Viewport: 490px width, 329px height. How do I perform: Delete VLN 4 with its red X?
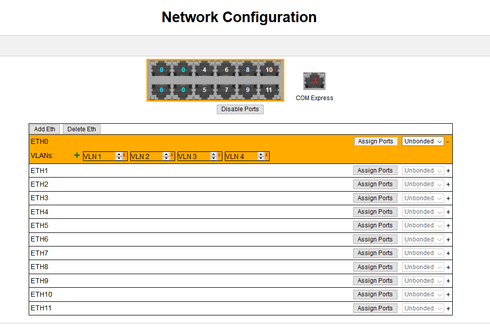[x=266, y=155]
